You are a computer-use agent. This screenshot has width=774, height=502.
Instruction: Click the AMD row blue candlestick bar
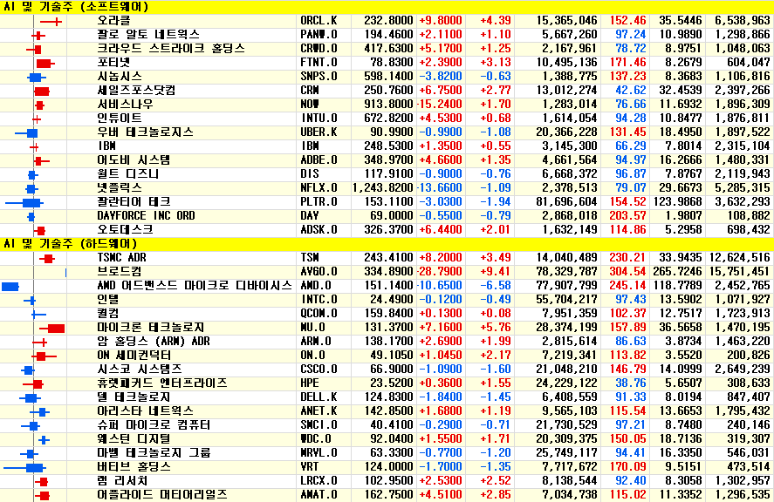(10, 286)
